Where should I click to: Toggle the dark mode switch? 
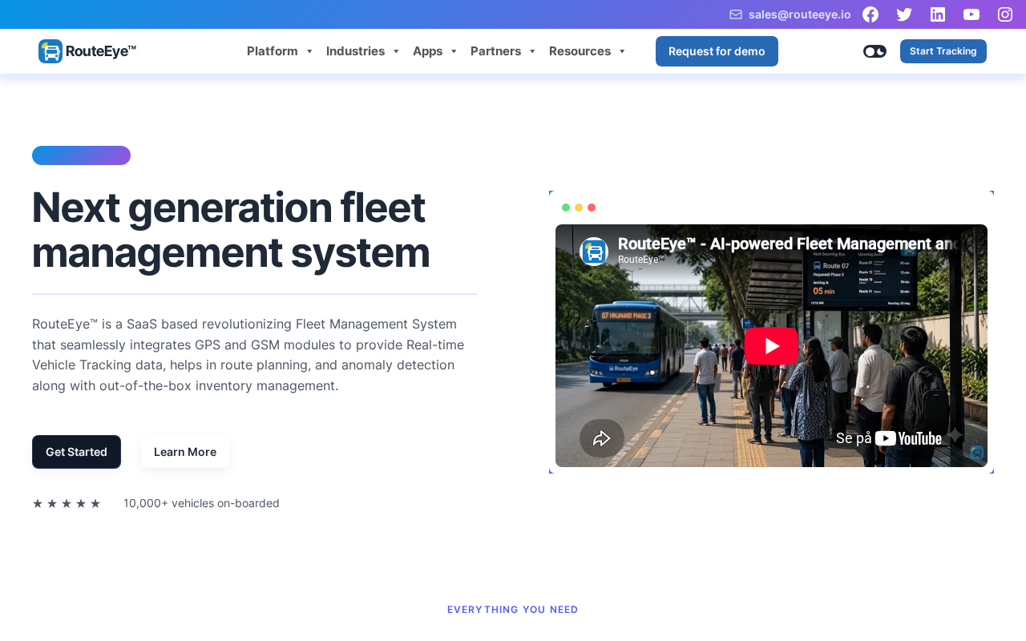pos(875,51)
